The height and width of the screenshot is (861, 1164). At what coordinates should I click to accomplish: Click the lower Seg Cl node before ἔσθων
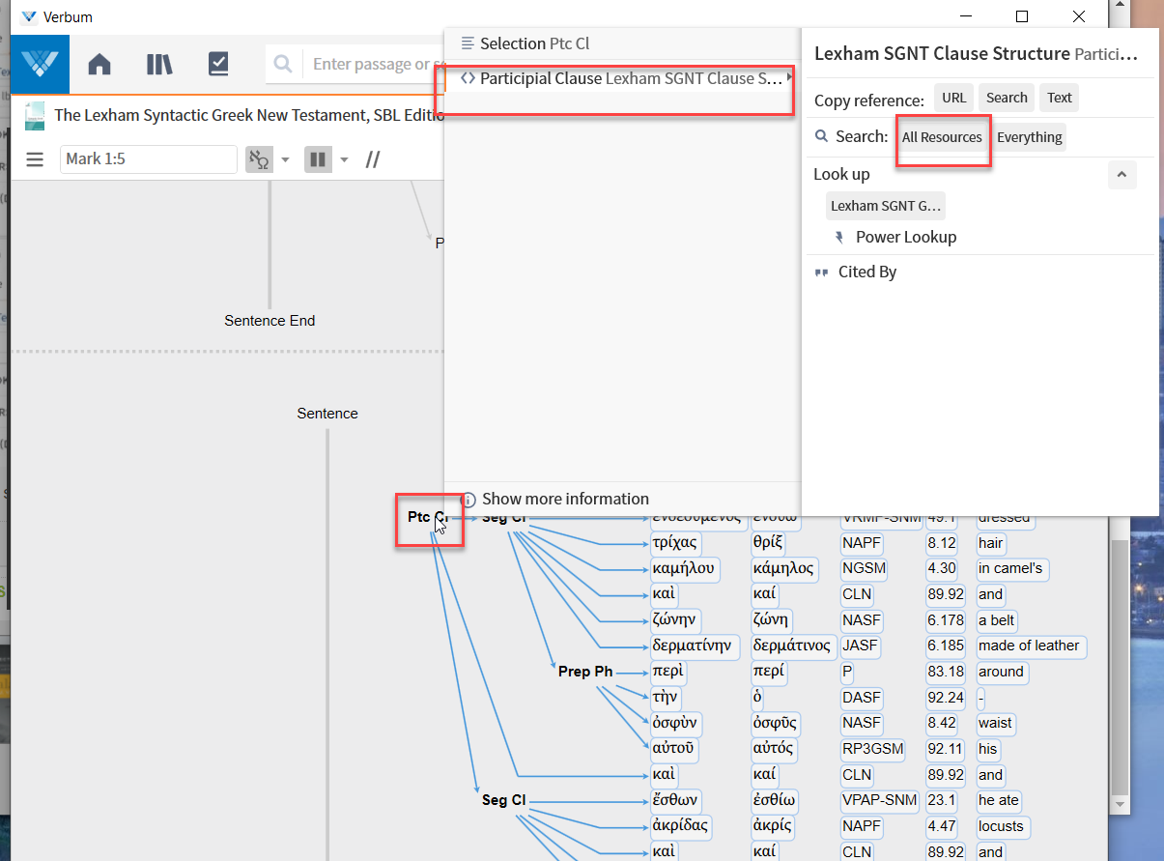tap(504, 800)
